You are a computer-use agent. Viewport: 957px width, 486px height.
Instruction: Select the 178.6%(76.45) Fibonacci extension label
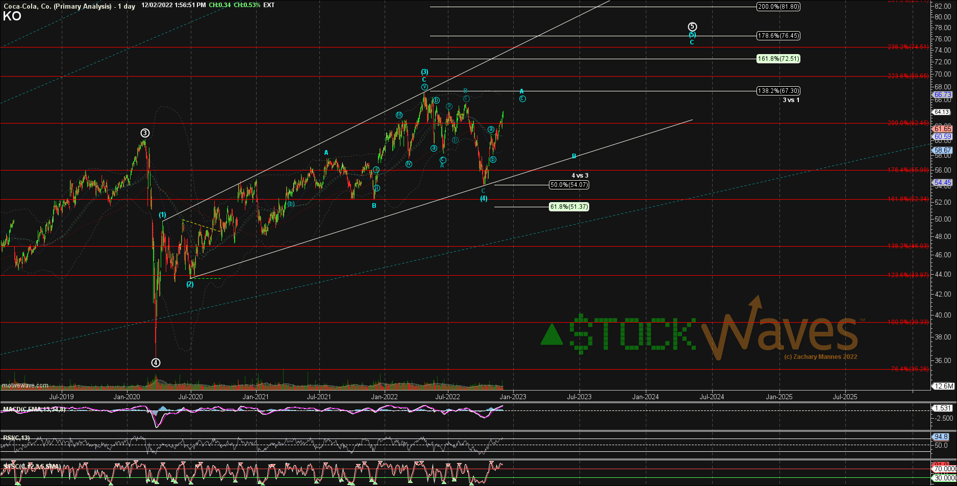point(778,36)
